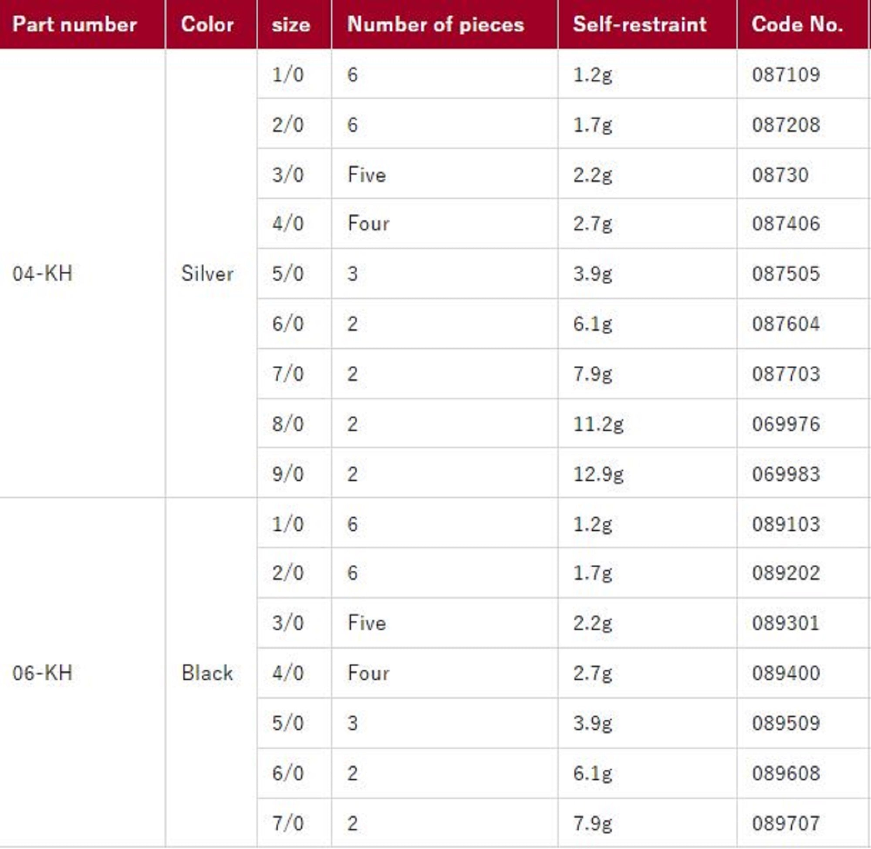Screen dimensions: 871x849
Task: Select the 11.2g weight cell
Action: [x=598, y=424]
